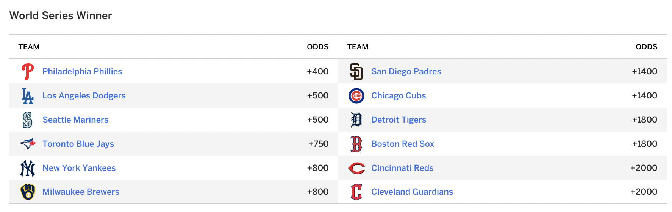Viewport: 672px width, 212px height.
Task: Click the Cincinnati Reds C logo
Action: tap(356, 168)
